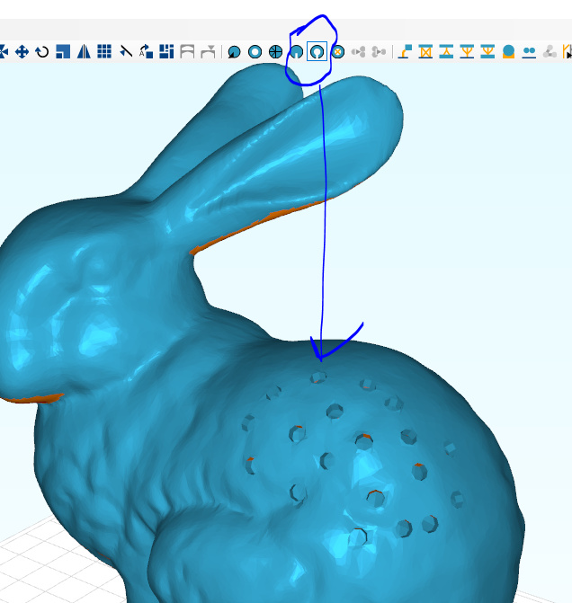This screenshot has width=572, height=603.
Task: Choose the hollow ring circle icon
Action: click(x=255, y=52)
